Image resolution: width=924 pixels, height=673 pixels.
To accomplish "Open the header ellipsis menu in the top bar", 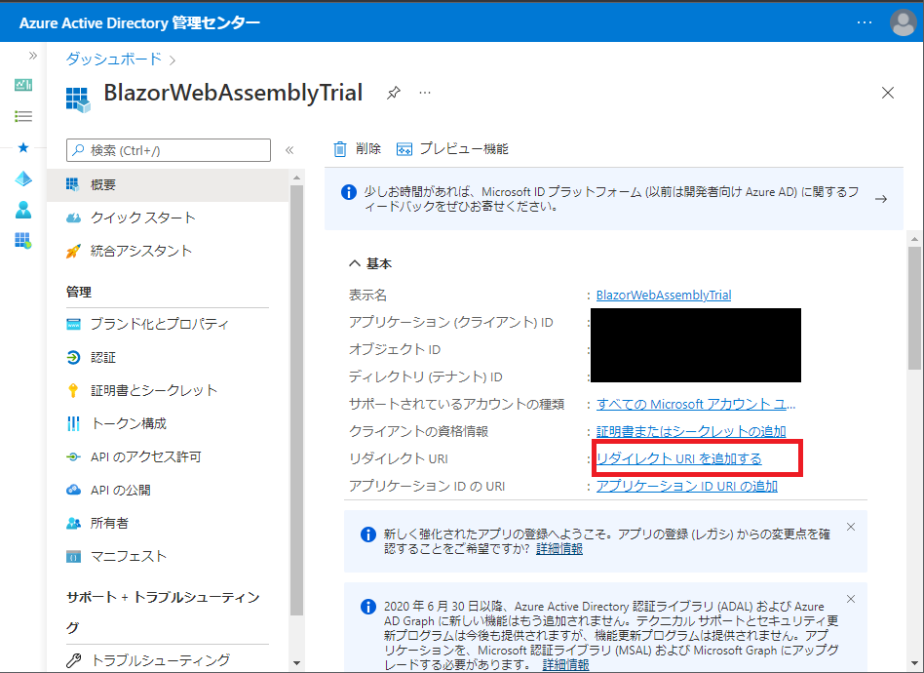I will 865,22.
